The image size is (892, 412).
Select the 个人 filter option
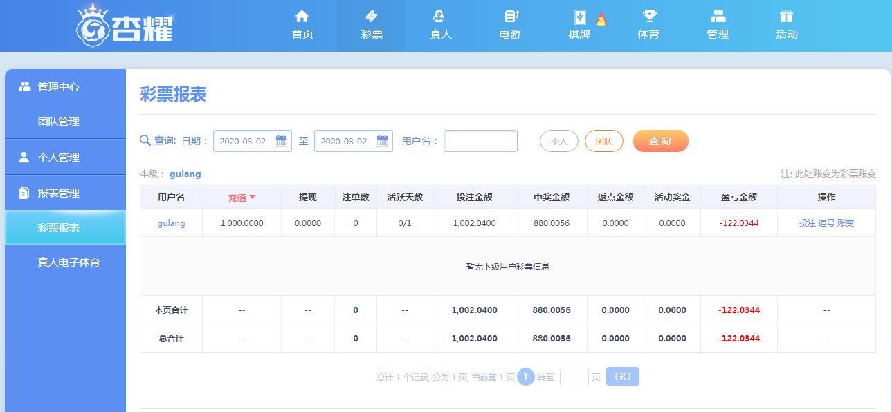559,141
